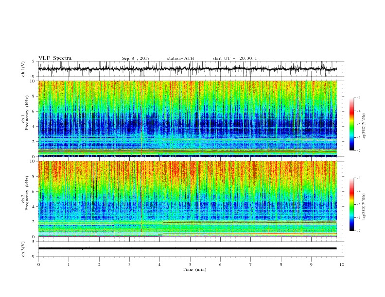Click time axis tick label "8"
The height and width of the screenshot is (297, 385).
point(281,264)
